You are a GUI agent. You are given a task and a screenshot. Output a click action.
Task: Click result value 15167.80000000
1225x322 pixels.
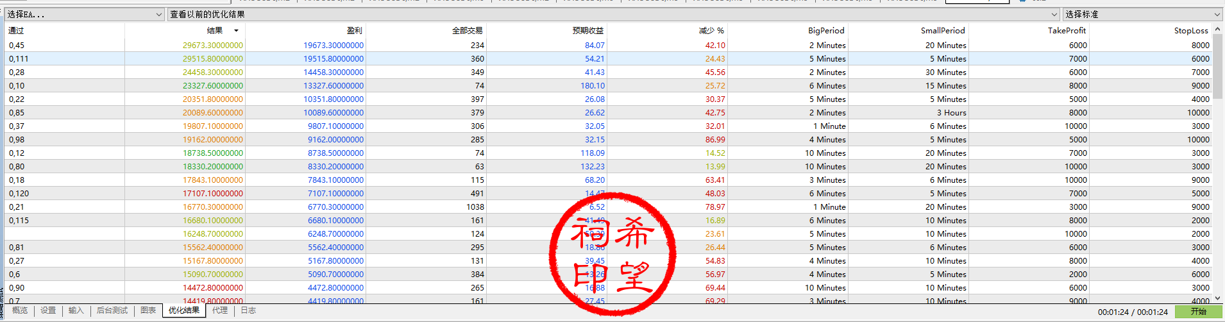(213, 260)
